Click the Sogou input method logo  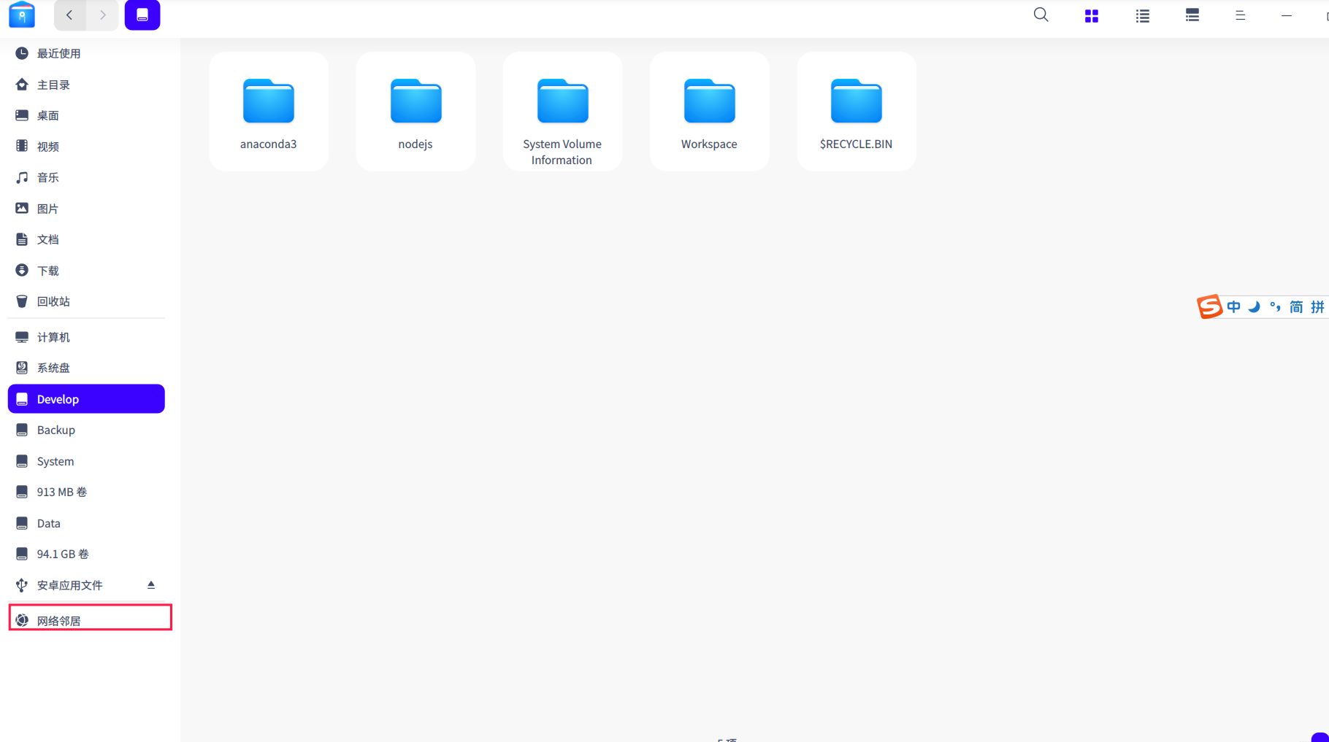[x=1209, y=306]
